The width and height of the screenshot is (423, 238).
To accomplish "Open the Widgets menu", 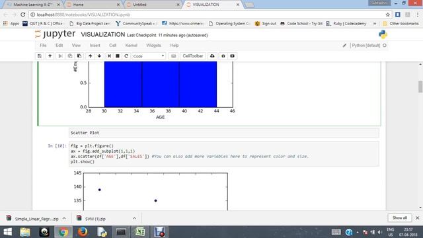I will click(x=153, y=46).
